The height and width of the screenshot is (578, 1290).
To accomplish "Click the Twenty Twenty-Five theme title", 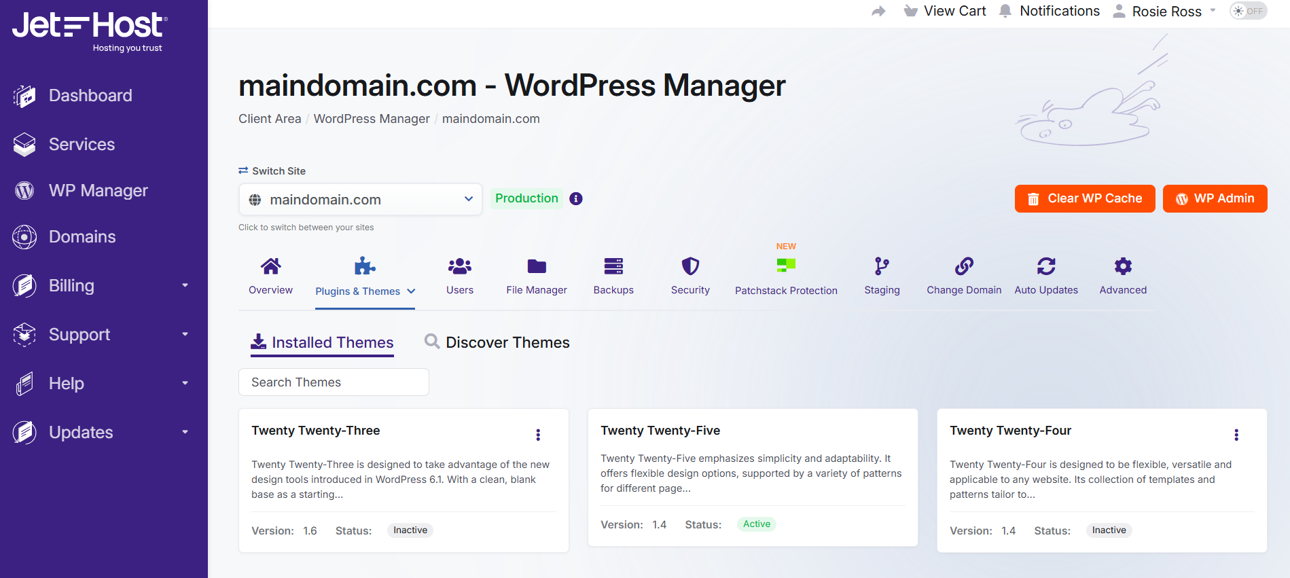I will pos(660,431).
